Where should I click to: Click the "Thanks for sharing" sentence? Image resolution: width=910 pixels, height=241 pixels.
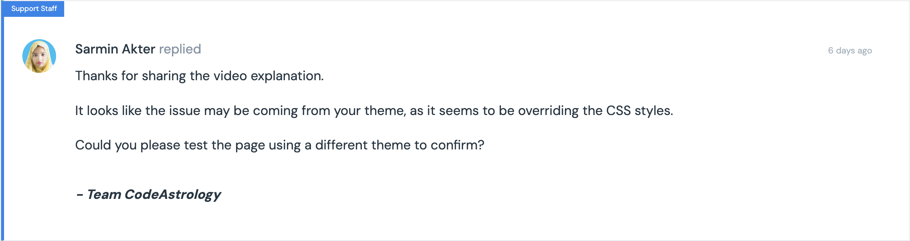(199, 76)
